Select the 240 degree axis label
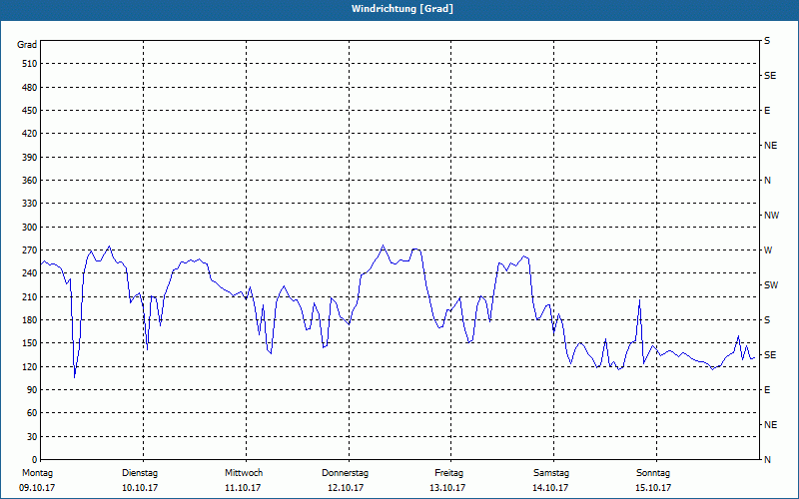The height and width of the screenshot is (499, 799). tap(30, 273)
